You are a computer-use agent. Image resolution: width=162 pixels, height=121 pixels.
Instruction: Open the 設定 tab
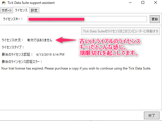coord(34,10)
